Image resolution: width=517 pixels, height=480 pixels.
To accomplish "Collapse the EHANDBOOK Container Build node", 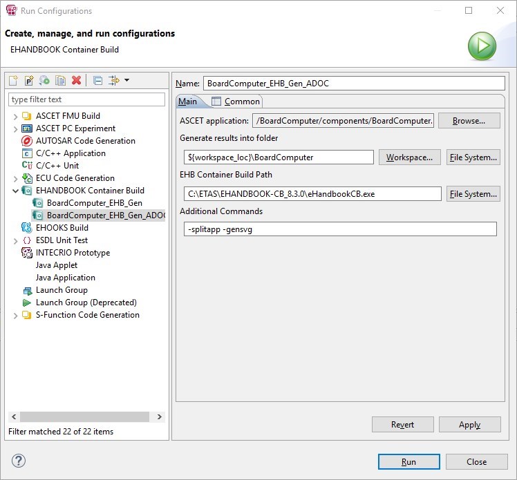I will pos(15,191).
